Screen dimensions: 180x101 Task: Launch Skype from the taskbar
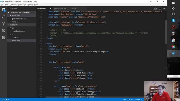(x=173, y=20)
